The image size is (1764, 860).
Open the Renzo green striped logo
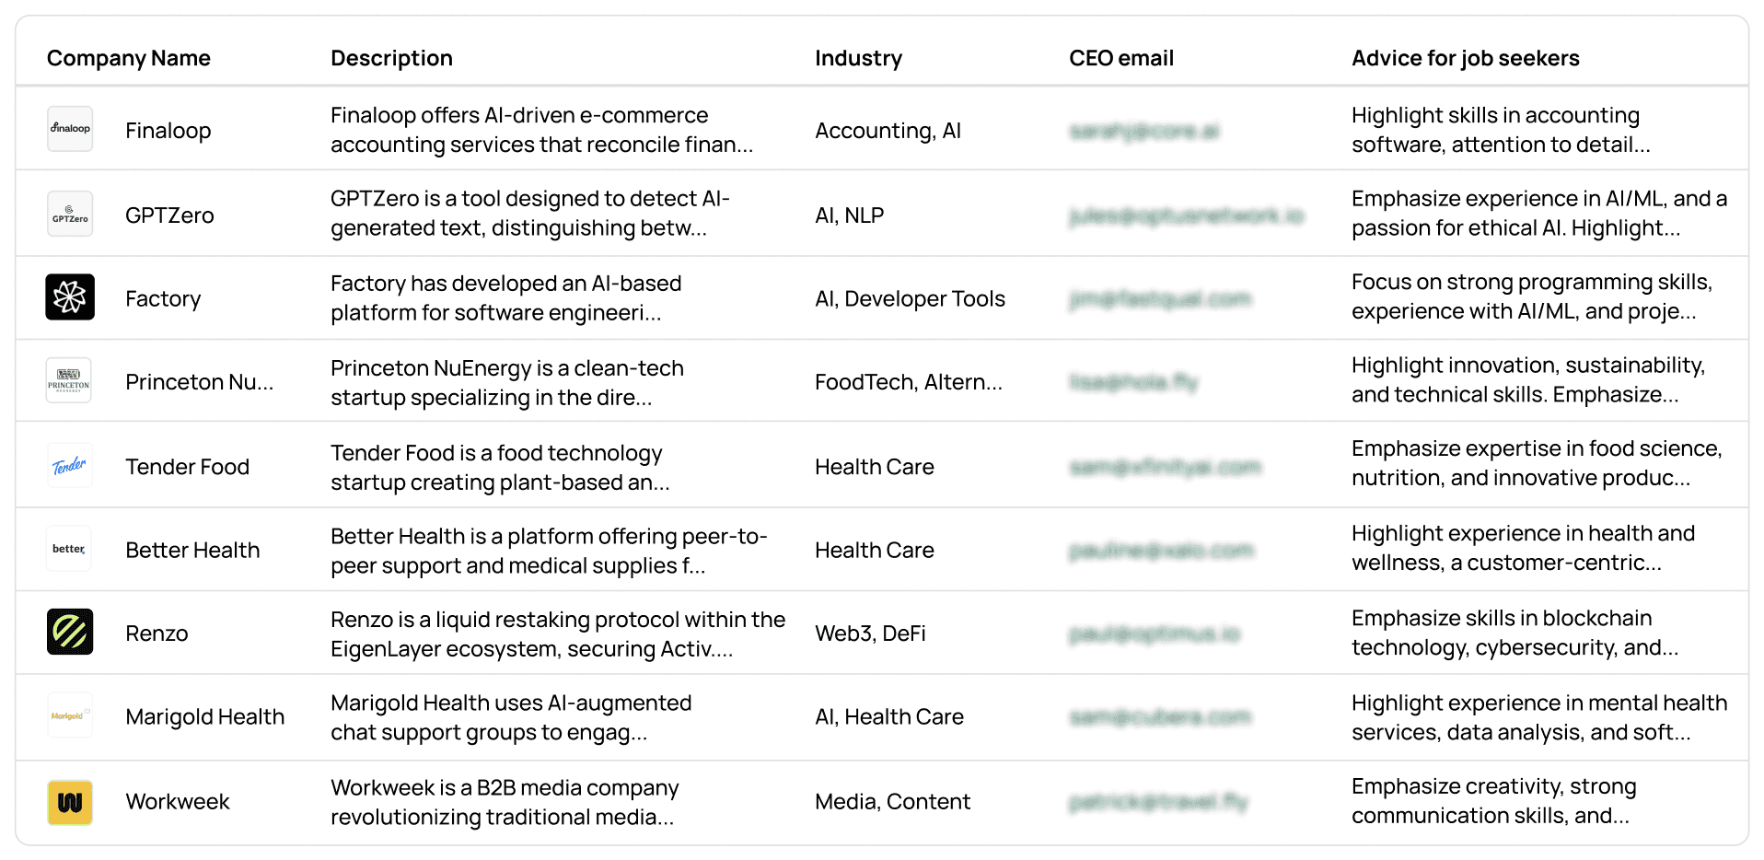tap(70, 633)
